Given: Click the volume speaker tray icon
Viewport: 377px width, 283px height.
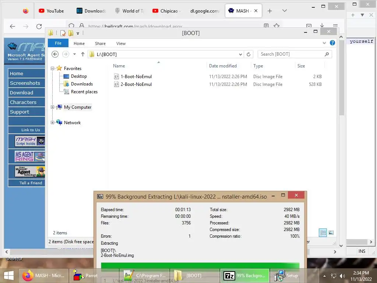Looking at the screenshot, I should [342, 276].
